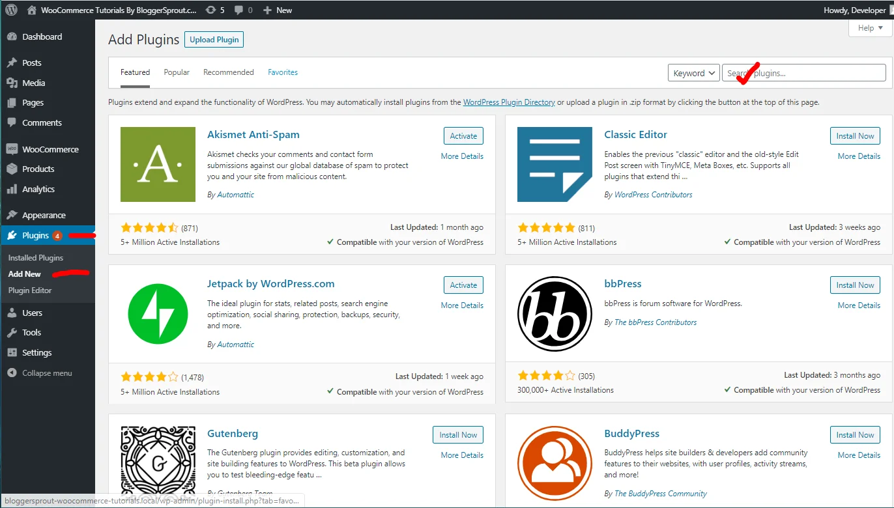Open the New content menu in admin bar

[x=278, y=10]
